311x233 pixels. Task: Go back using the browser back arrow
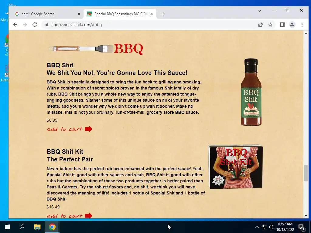(15, 25)
